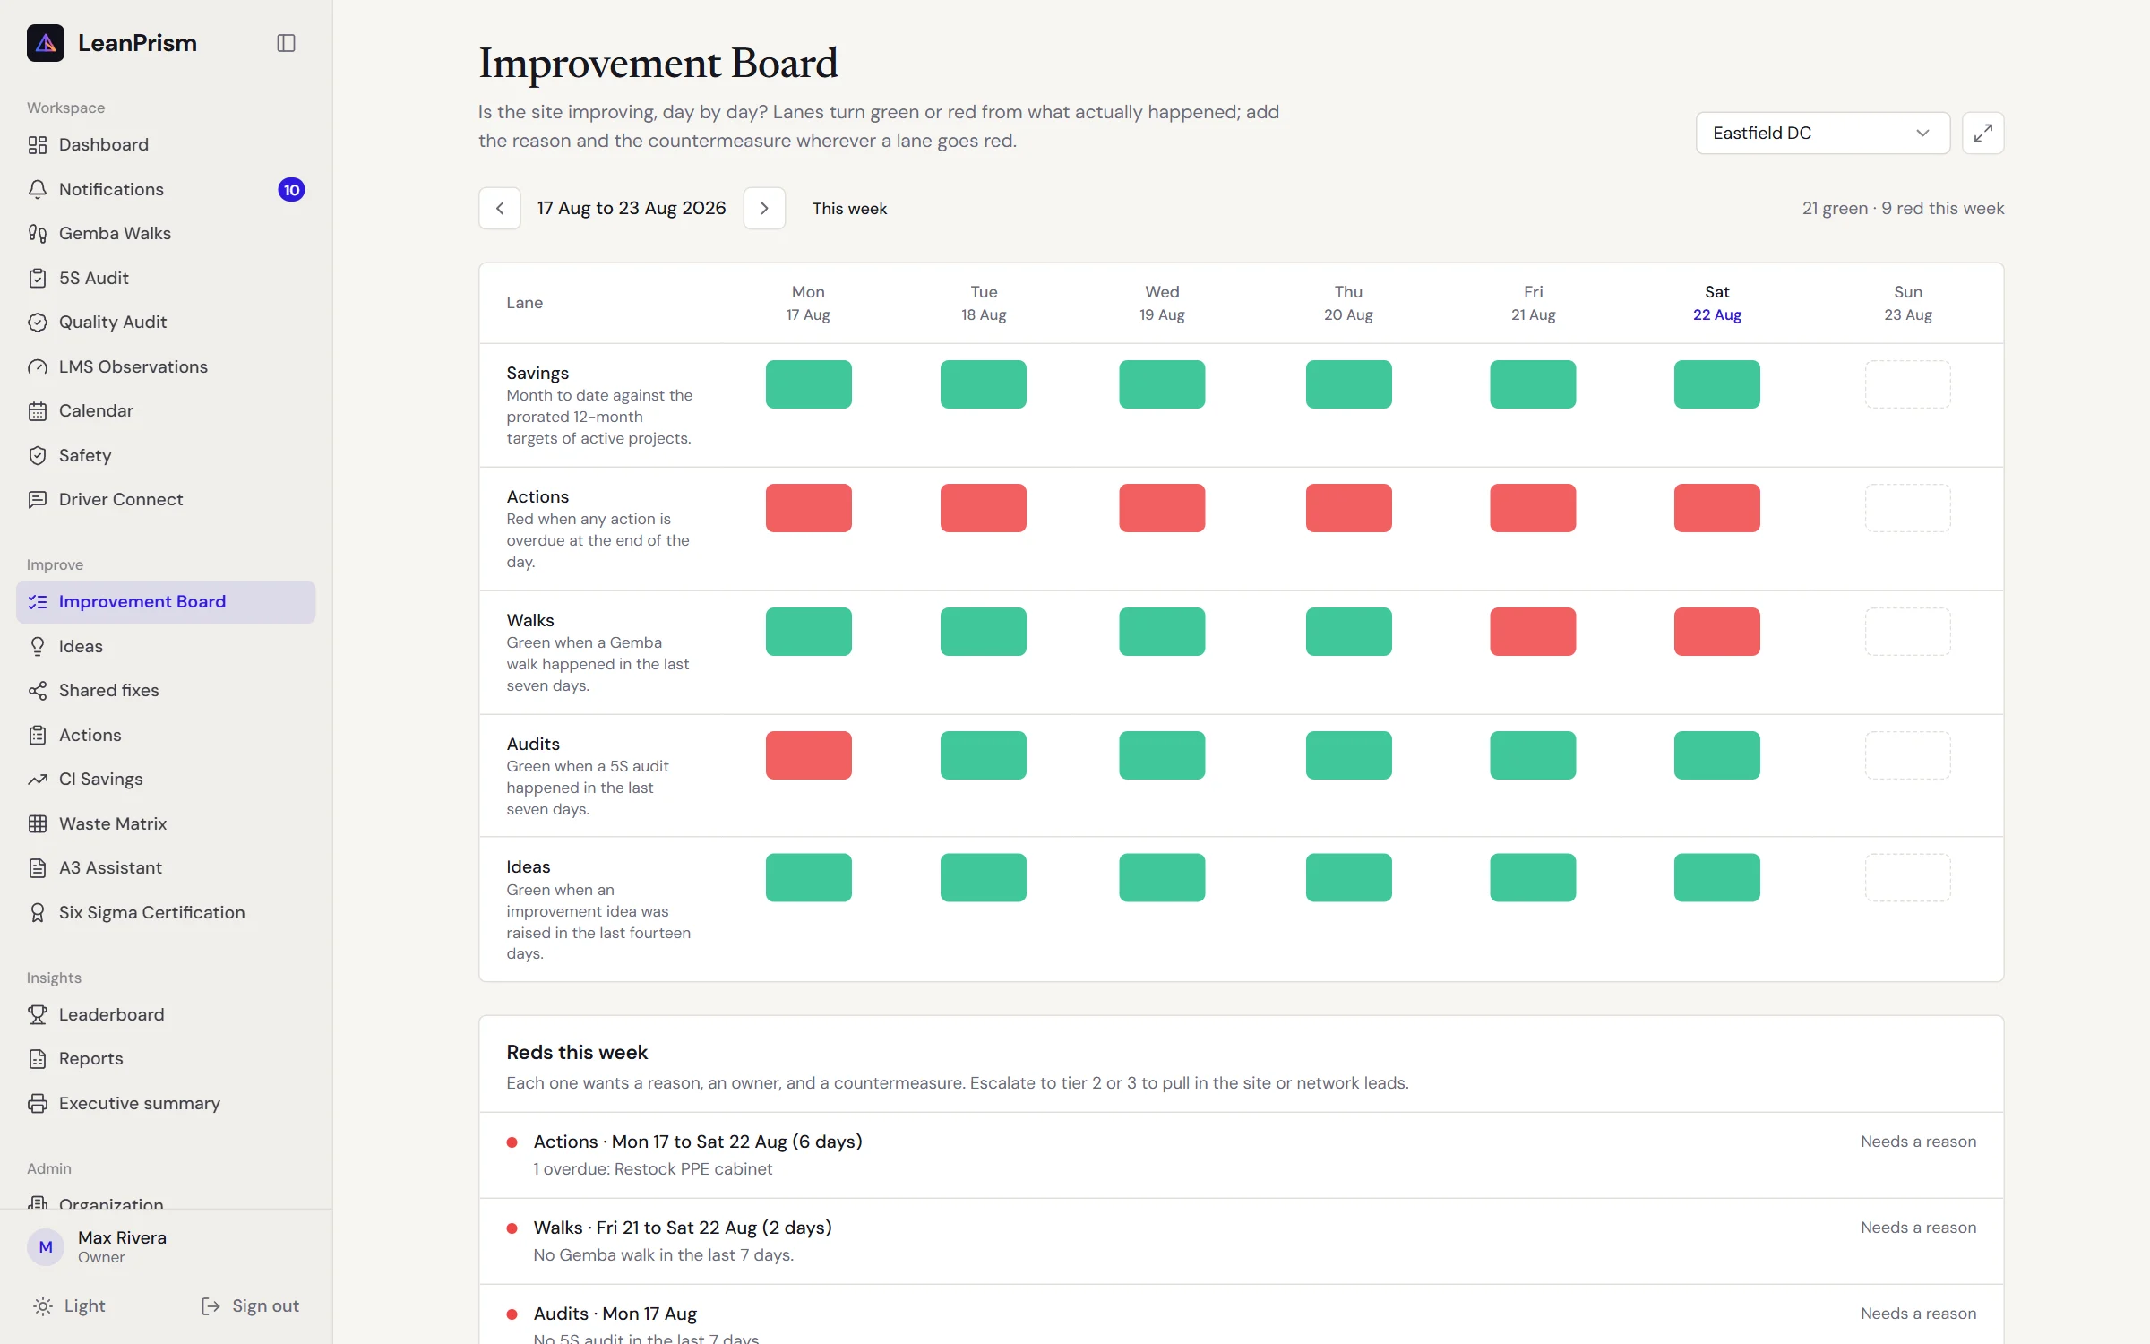Click the Gemba Walks footprints icon

[38, 234]
